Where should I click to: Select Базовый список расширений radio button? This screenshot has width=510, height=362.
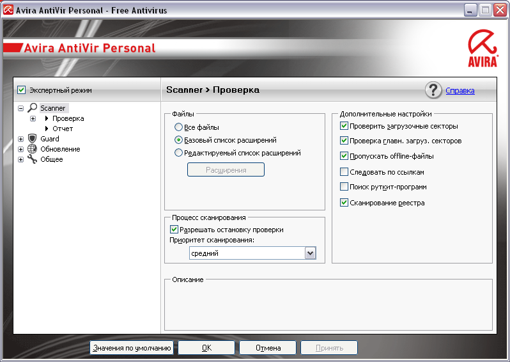point(178,140)
